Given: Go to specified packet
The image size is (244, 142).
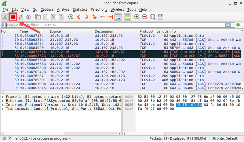Looking at the screenshot, I should click(94, 17).
